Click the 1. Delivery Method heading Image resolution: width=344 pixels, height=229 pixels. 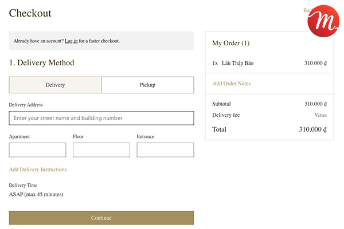pos(41,63)
